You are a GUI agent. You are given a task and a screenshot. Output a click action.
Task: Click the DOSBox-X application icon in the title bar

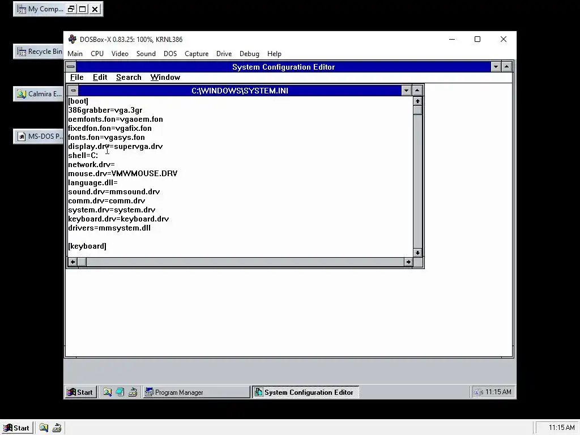click(x=72, y=39)
